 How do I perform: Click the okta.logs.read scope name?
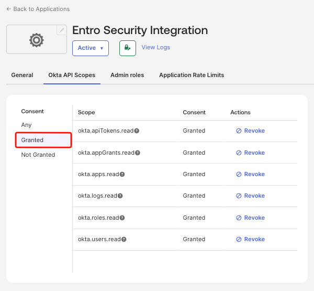click(97, 196)
